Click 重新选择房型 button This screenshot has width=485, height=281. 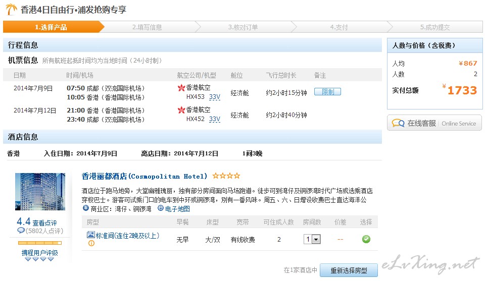[x=348, y=270]
